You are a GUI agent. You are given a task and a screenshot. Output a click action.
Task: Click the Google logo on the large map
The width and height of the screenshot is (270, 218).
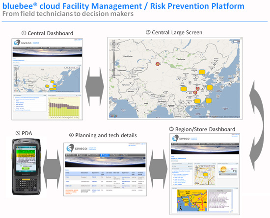(113, 116)
